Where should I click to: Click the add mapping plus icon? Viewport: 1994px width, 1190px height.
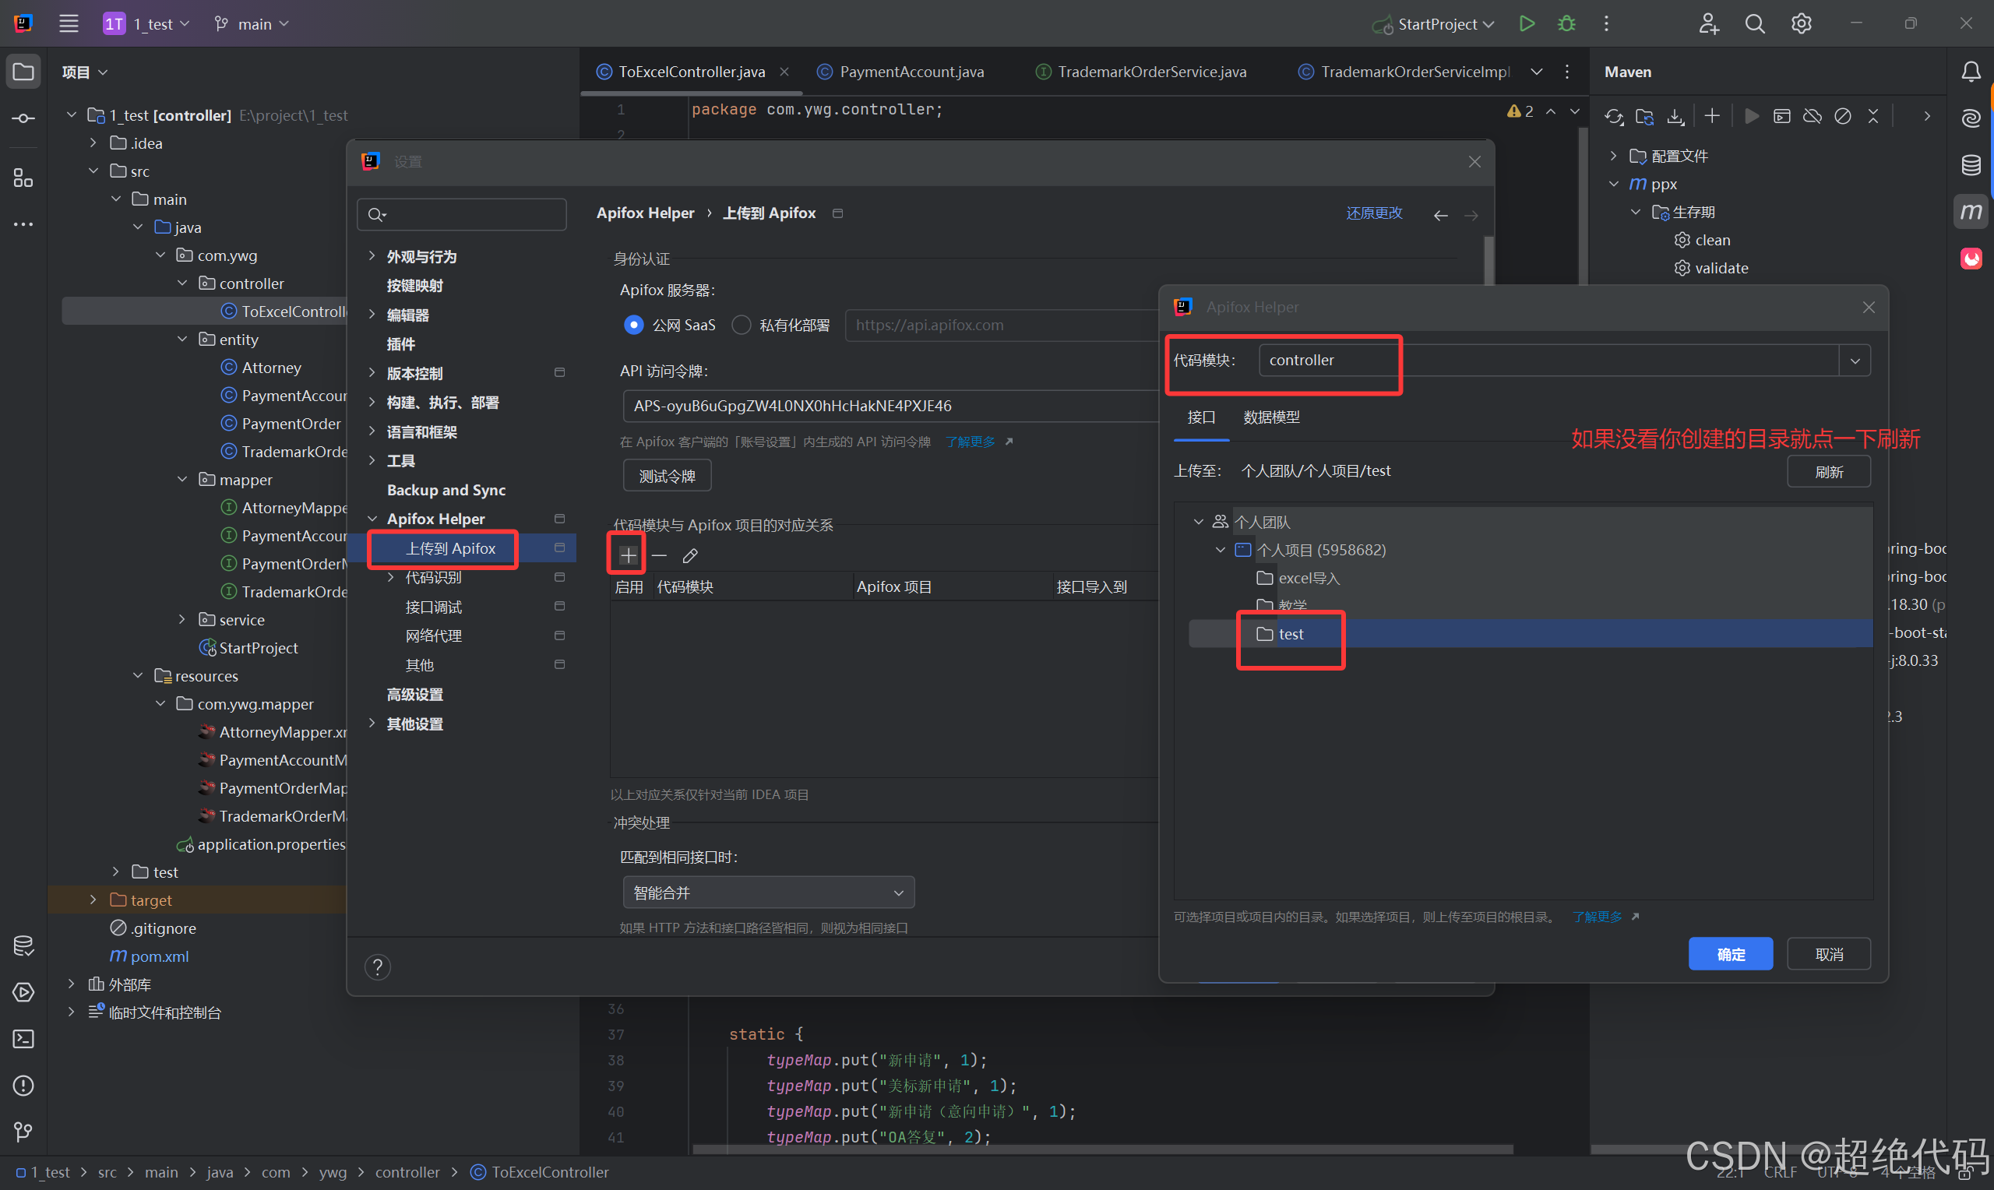[x=628, y=555]
